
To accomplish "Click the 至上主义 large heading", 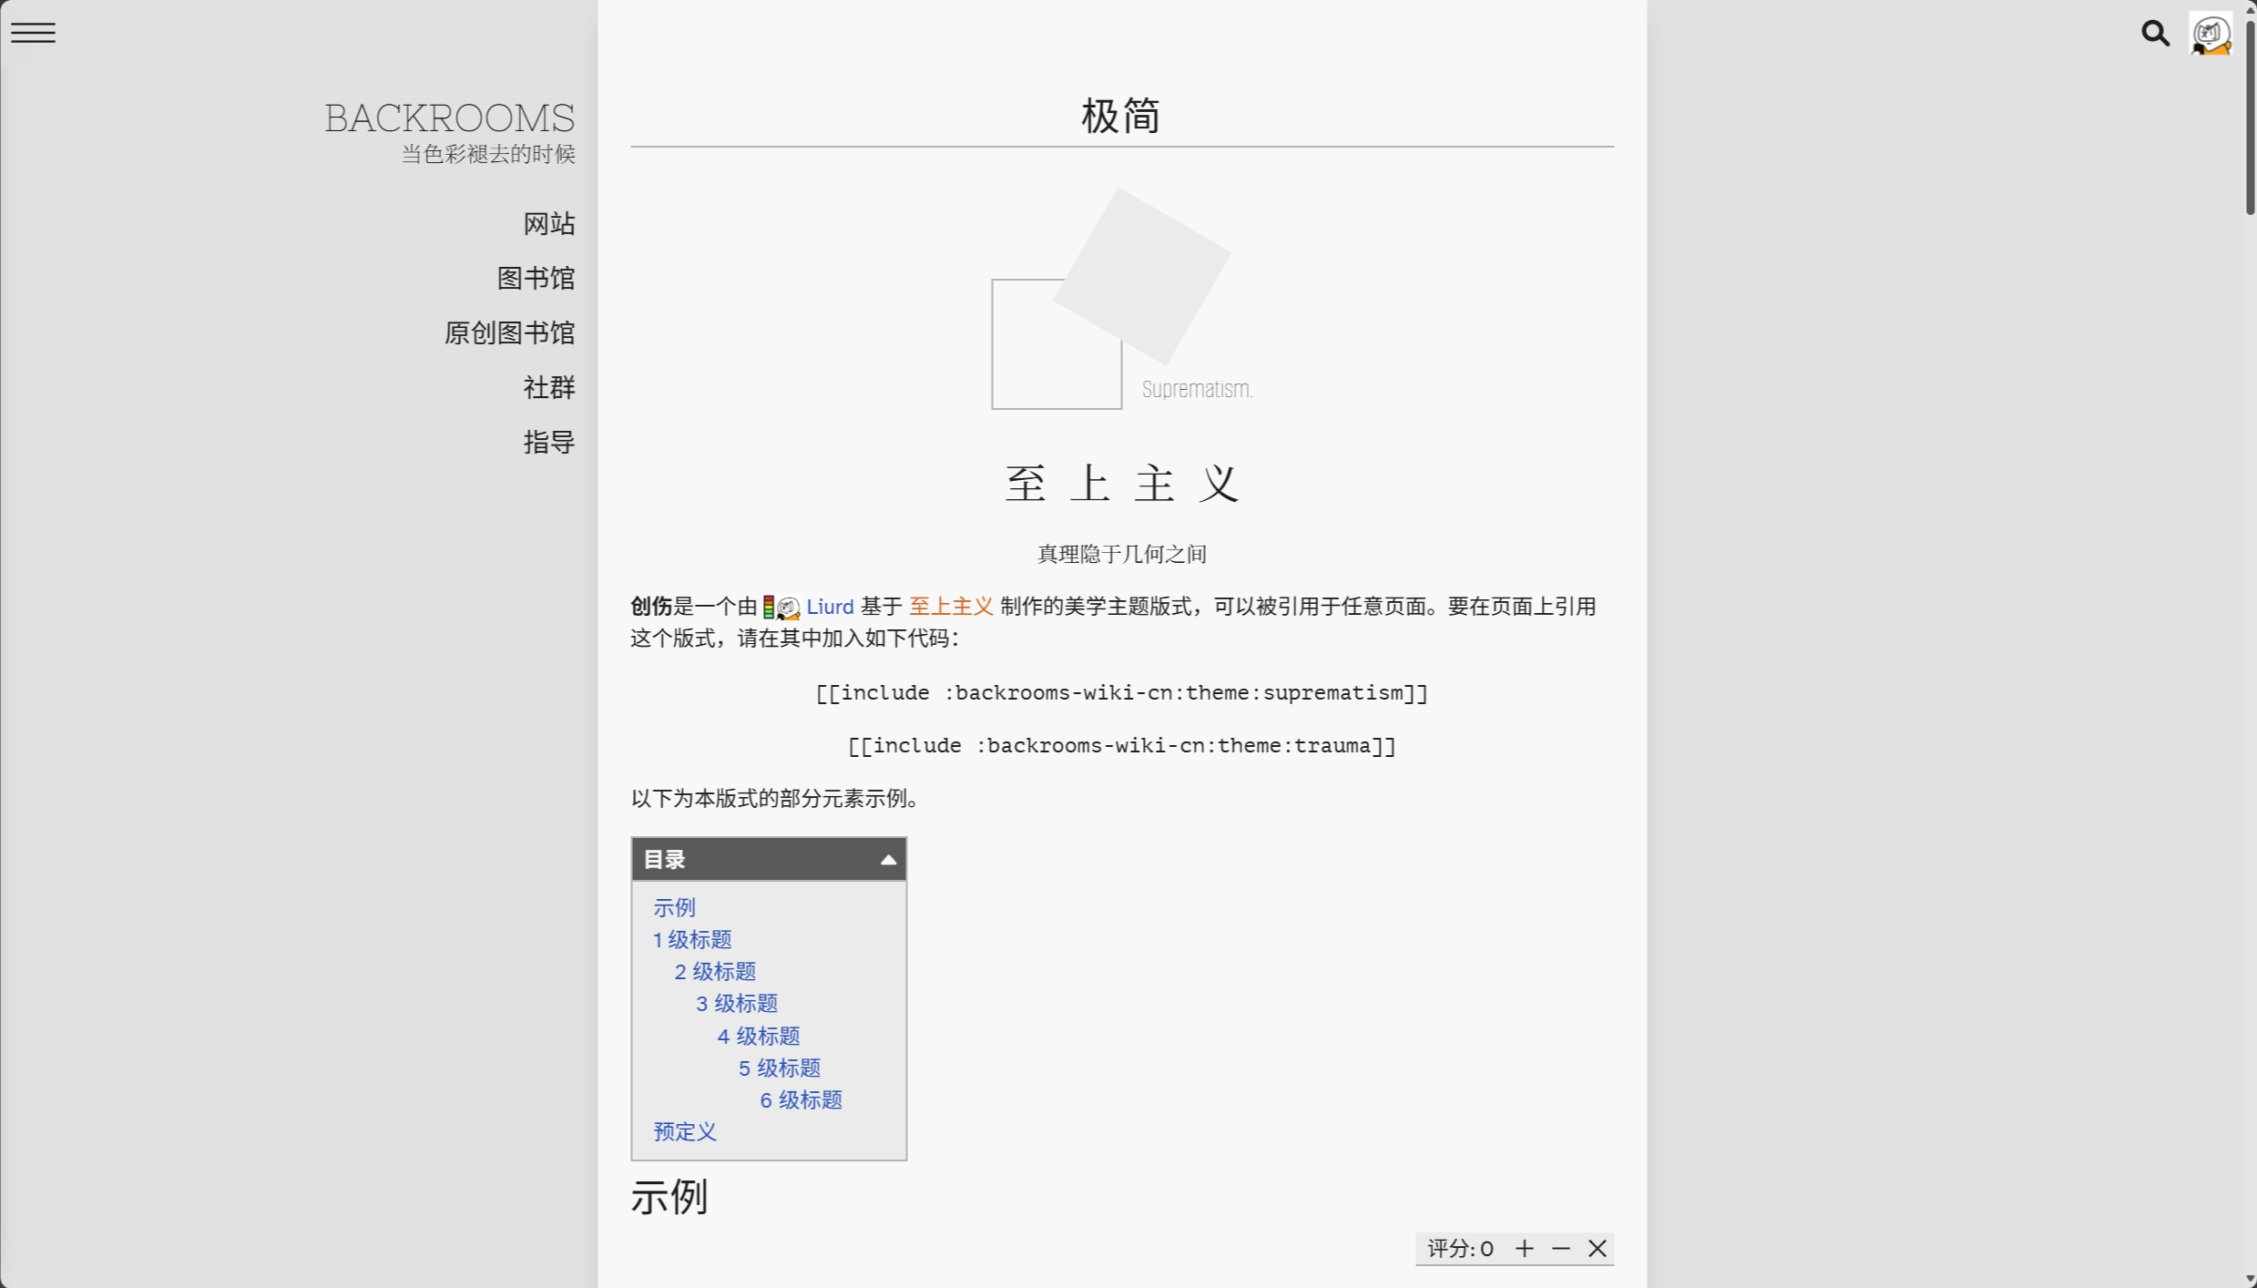I will 1122,483.
